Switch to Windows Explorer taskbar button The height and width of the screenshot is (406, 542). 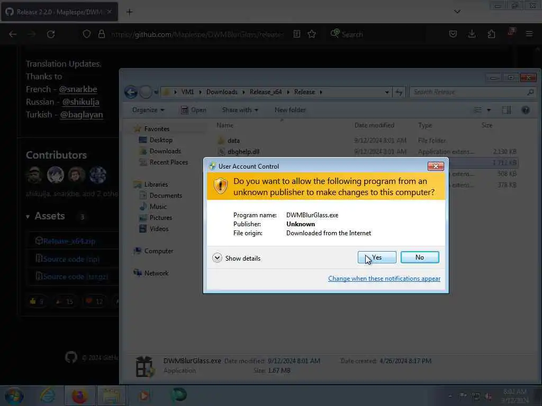coord(111,395)
